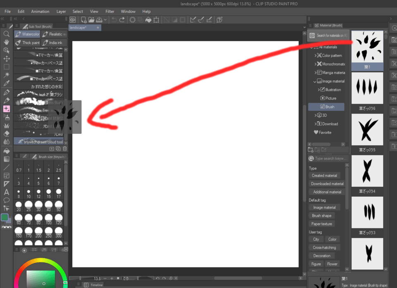Toggle the Additional material filter
The height and width of the screenshot is (288, 397).
pyautogui.click(x=327, y=192)
